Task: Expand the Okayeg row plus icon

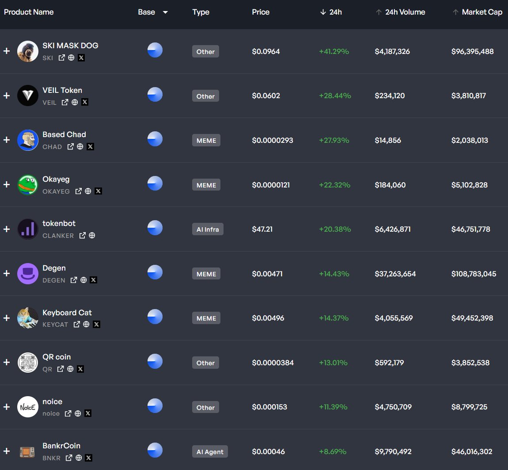Action: (x=7, y=184)
